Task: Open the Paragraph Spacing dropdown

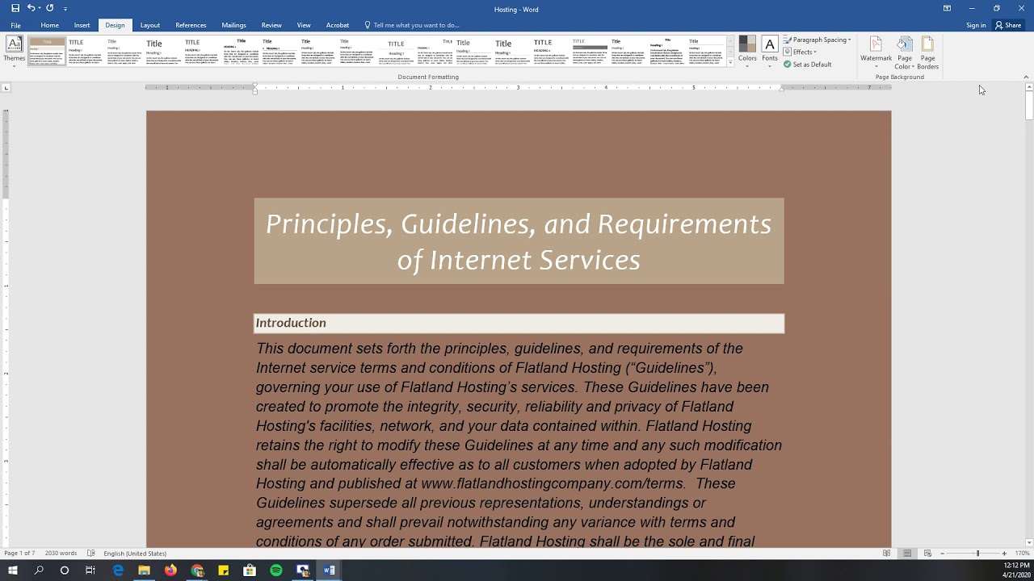Action: point(817,40)
